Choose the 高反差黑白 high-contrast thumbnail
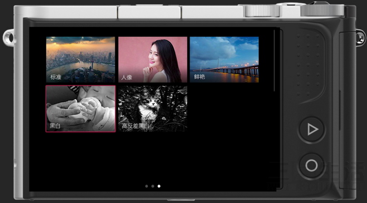This screenshot has width=367, height=203. tap(153, 109)
